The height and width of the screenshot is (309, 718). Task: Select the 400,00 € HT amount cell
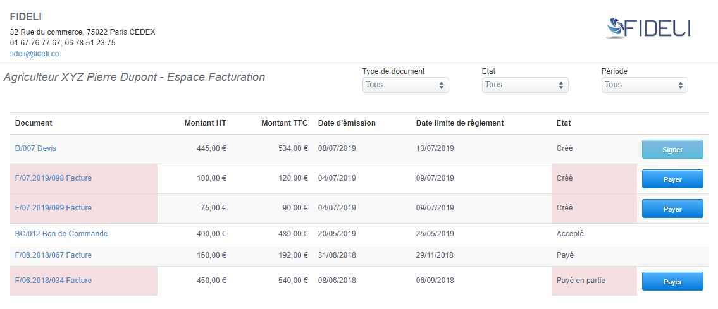tap(210, 234)
